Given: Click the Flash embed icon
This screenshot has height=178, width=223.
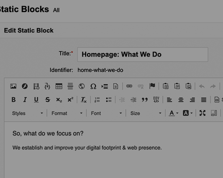Looking at the screenshot, I should click(x=25, y=86).
